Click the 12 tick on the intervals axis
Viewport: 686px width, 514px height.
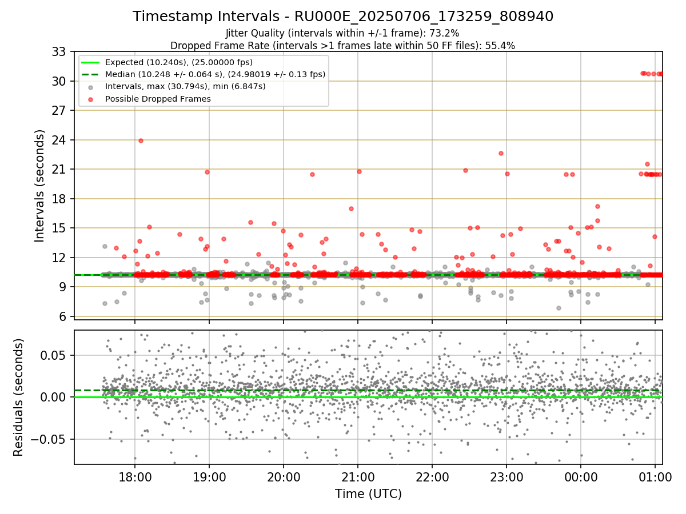point(60,258)
